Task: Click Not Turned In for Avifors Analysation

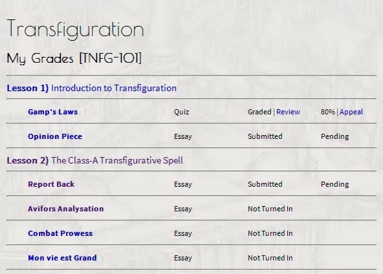Action: [x=270, y=209]
